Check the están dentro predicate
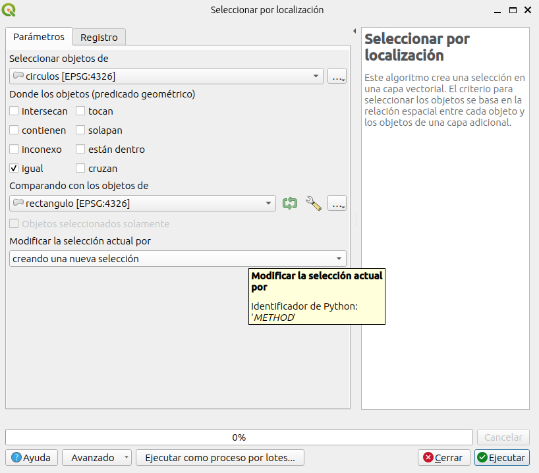This screenshot has width=539, height=473. [x=81, y=150]
